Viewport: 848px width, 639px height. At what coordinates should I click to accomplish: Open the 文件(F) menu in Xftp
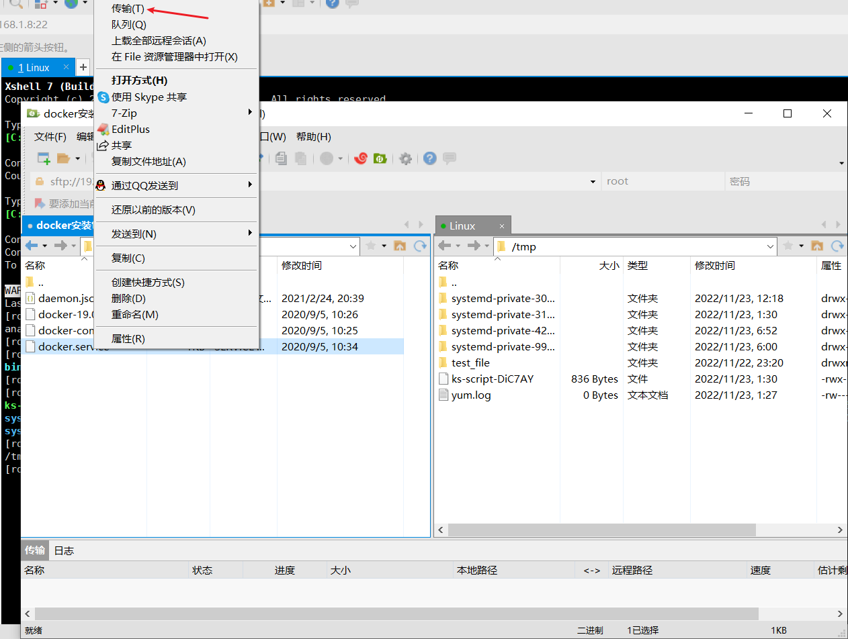(x=50, y=137)
